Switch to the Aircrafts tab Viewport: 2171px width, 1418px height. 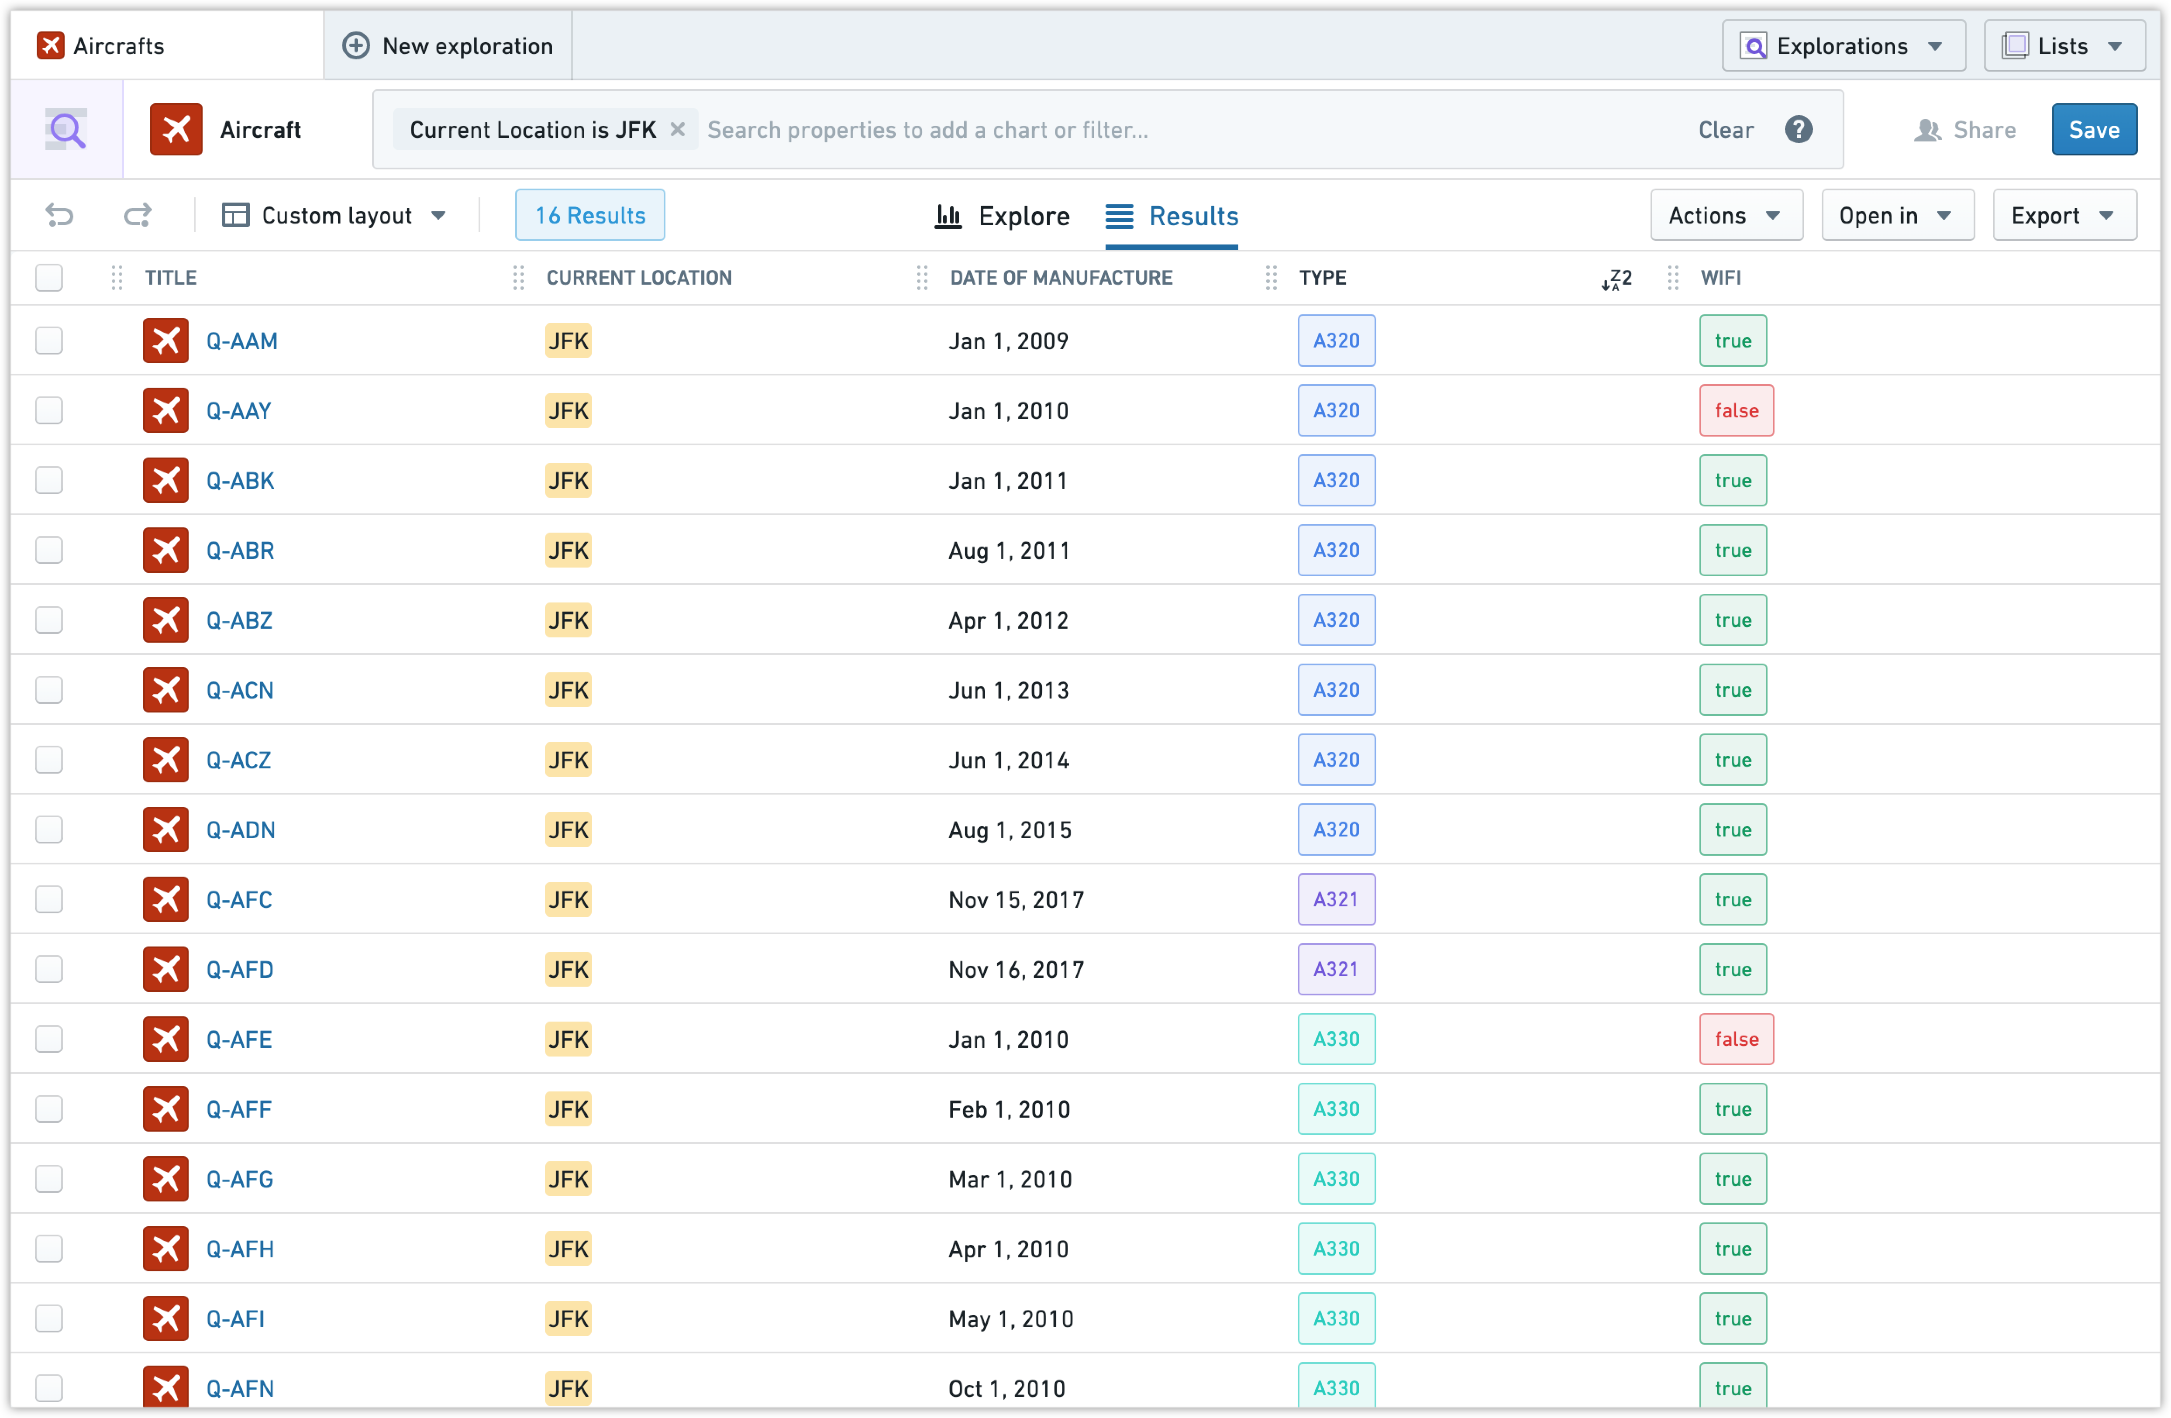pos(167,45)
